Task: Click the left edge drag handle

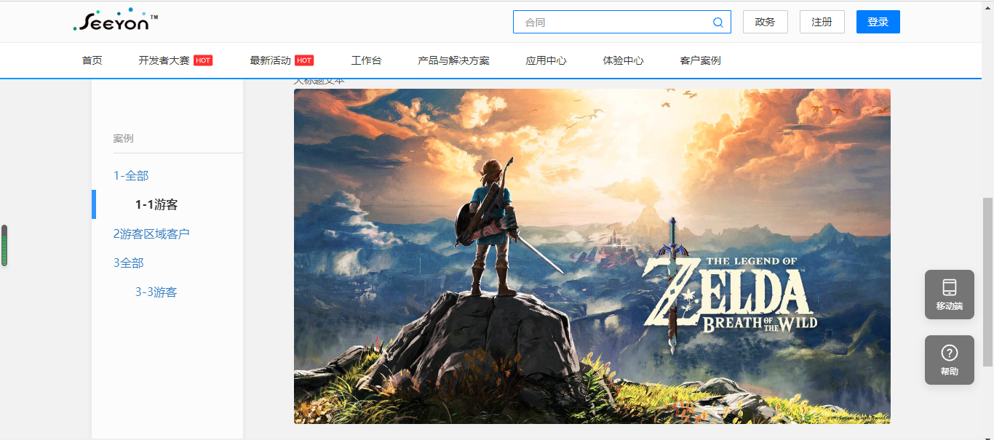Action: (4, 245)
